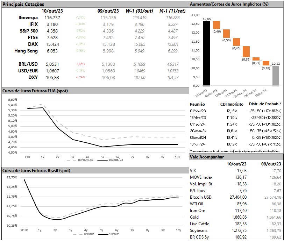This screenshot has width=284, height=241.
Task: Select the 'Curva de Juros Futuros EUA (spot)' title
Action: 35,91
